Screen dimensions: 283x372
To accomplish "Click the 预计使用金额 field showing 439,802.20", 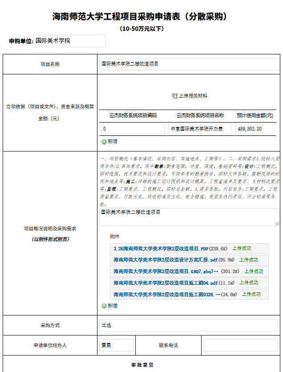I will (255, 129).
